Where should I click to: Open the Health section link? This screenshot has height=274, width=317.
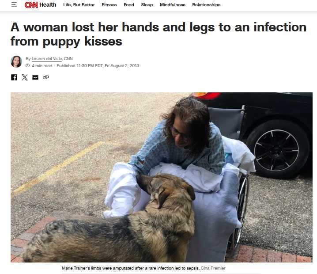(48, 5)
